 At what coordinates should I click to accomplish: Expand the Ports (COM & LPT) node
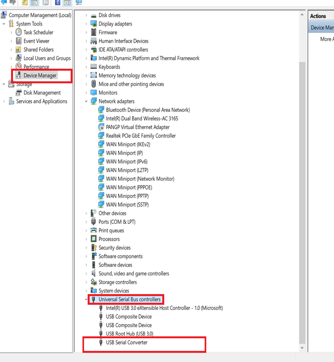click(x=86, y=222)
